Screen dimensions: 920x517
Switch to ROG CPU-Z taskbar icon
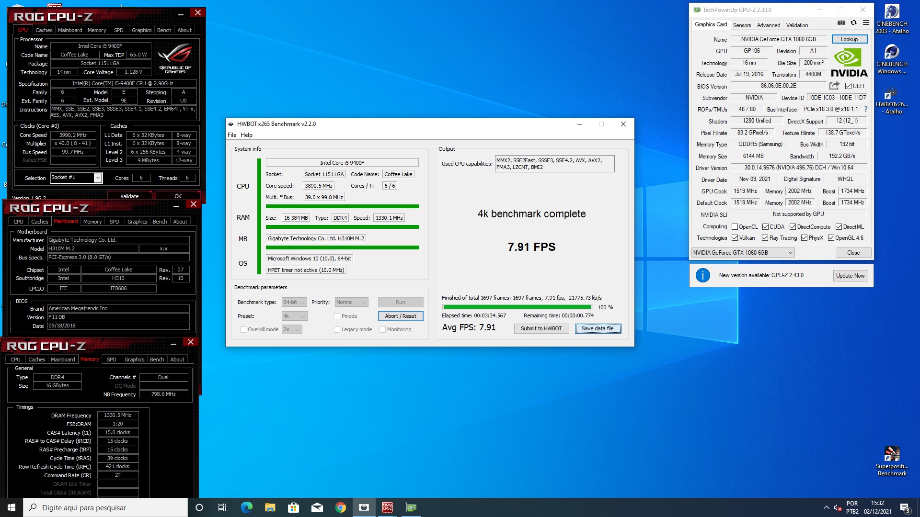(387, 507)
